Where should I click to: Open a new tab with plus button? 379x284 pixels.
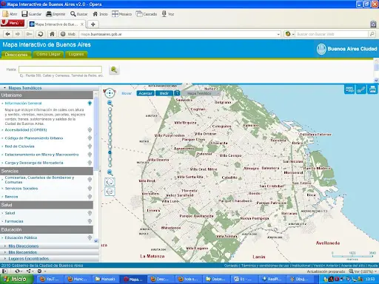93,24
